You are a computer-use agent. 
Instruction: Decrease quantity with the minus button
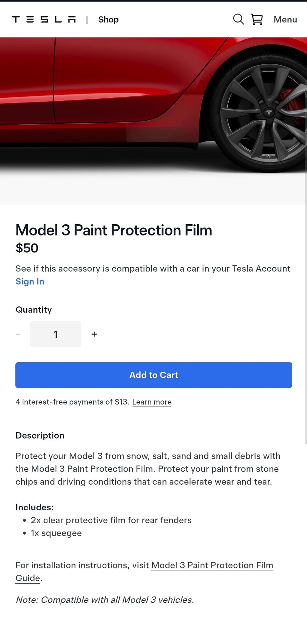pos(18,334)
